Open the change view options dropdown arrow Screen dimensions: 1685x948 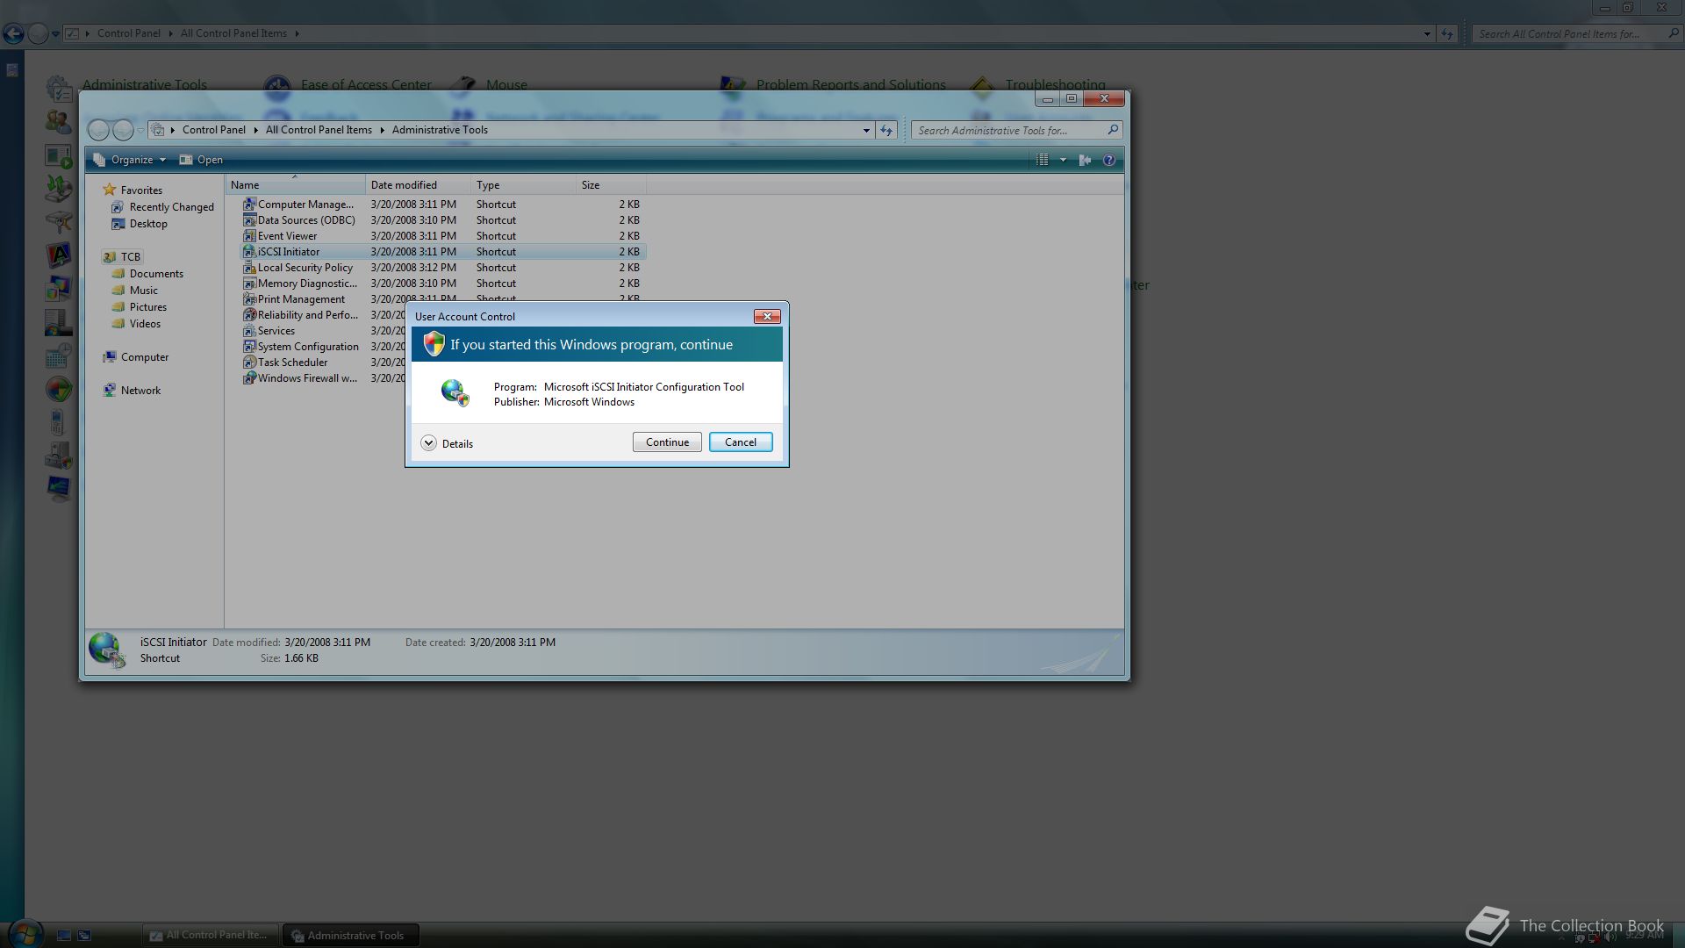tap(1063, 160)
